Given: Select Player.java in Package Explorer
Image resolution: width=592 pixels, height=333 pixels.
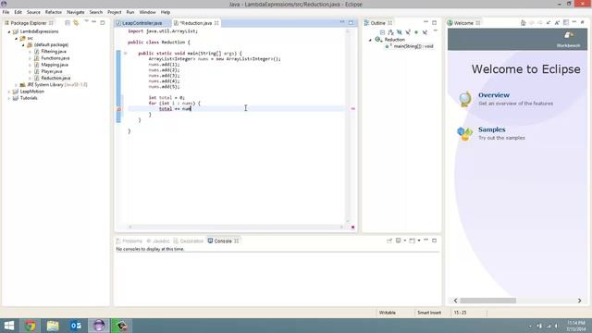Looking at the screenshot, I should [52, 71].
